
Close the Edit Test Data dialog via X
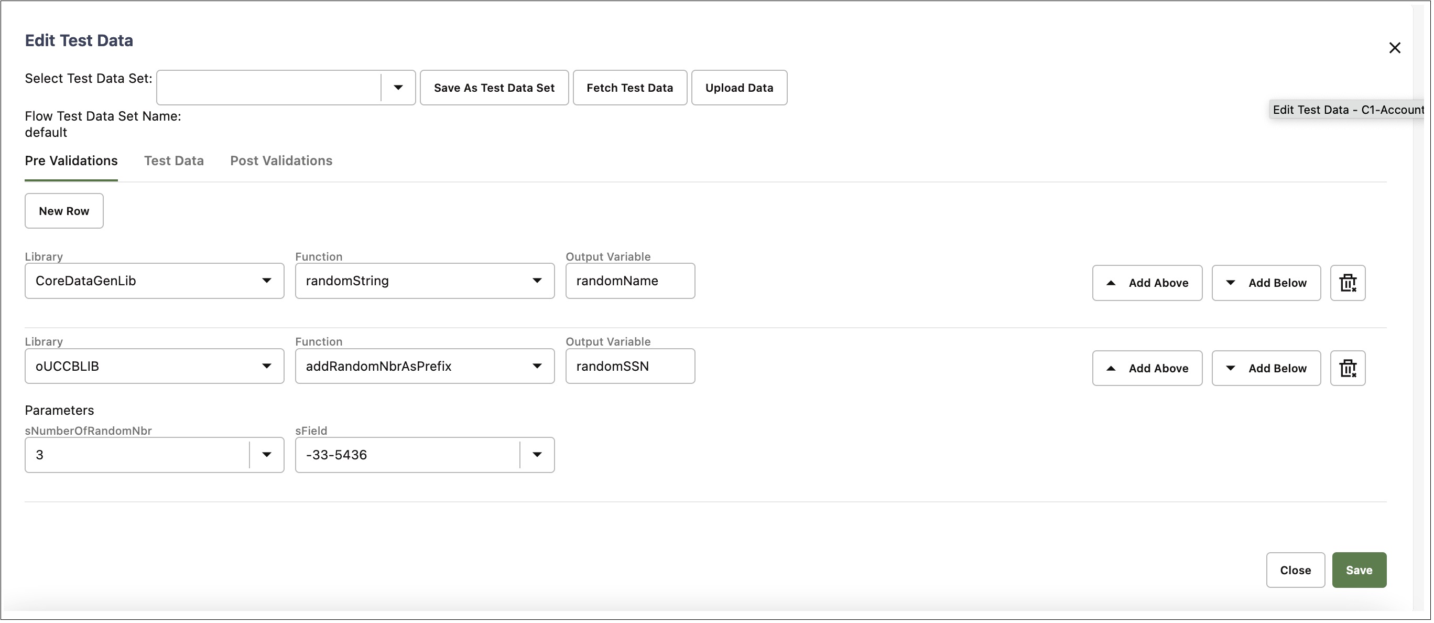pos(1394,48)
